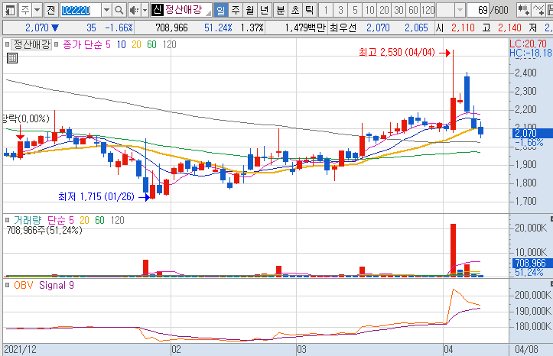
Task: Click the HC:-18.18 indicator text
Action: coord(530,53)
